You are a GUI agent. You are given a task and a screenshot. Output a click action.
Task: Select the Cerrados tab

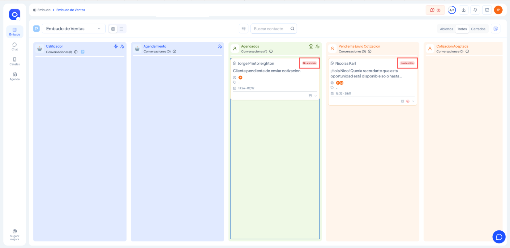point(478,29)
